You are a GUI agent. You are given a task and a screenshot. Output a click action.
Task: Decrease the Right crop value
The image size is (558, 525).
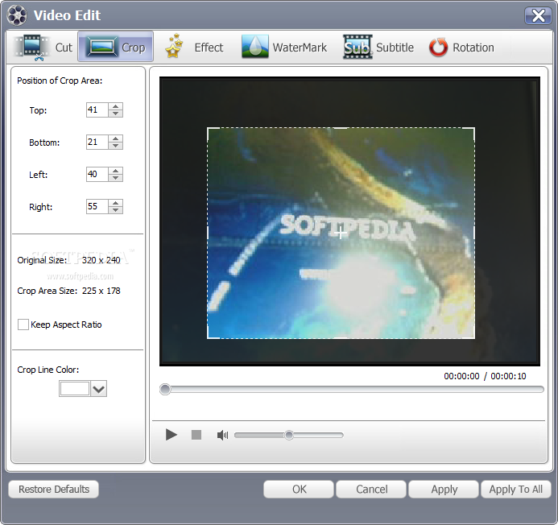[115, 210]
